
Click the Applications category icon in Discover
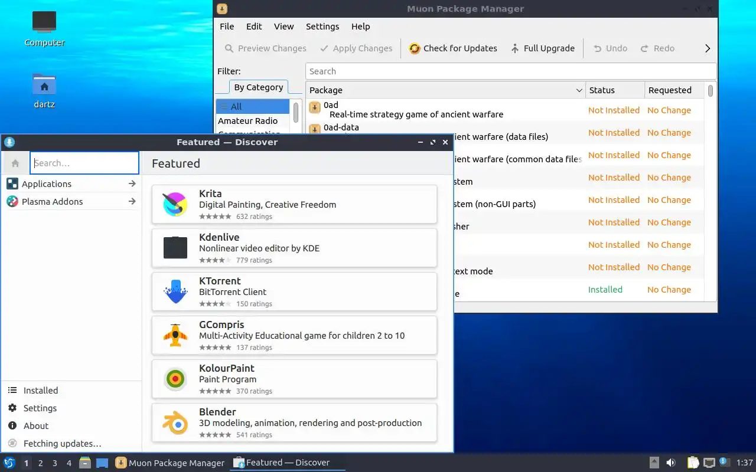click(12, 184)
